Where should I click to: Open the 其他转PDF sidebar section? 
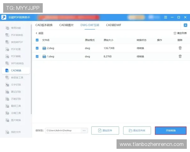click(x=14, y=42)
